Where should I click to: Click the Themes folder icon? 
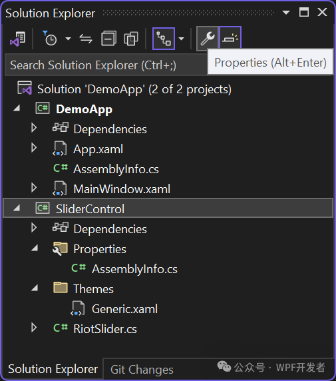[x=61, y=288]
